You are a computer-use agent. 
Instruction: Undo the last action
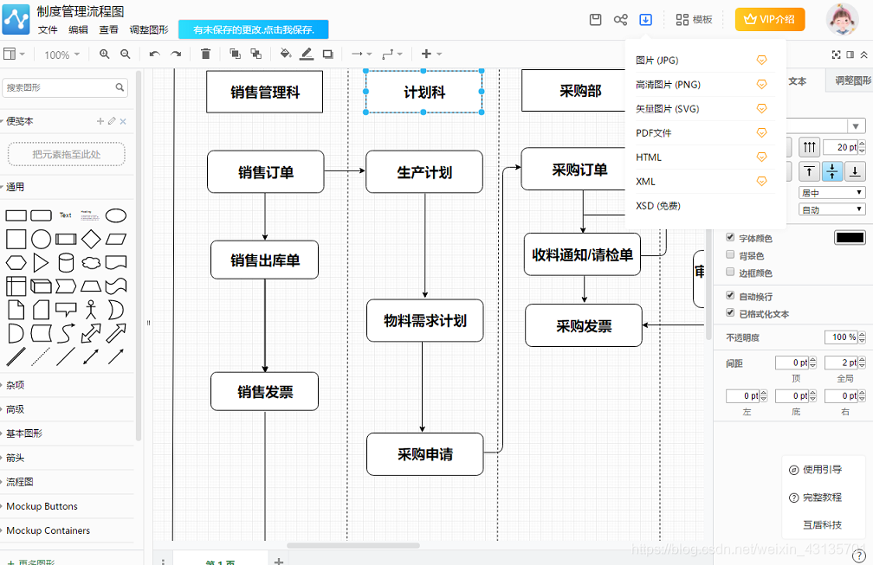coord(156,54)
